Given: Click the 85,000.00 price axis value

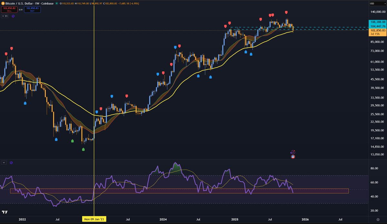Looking at the screenshot, I should pos(377,42).
